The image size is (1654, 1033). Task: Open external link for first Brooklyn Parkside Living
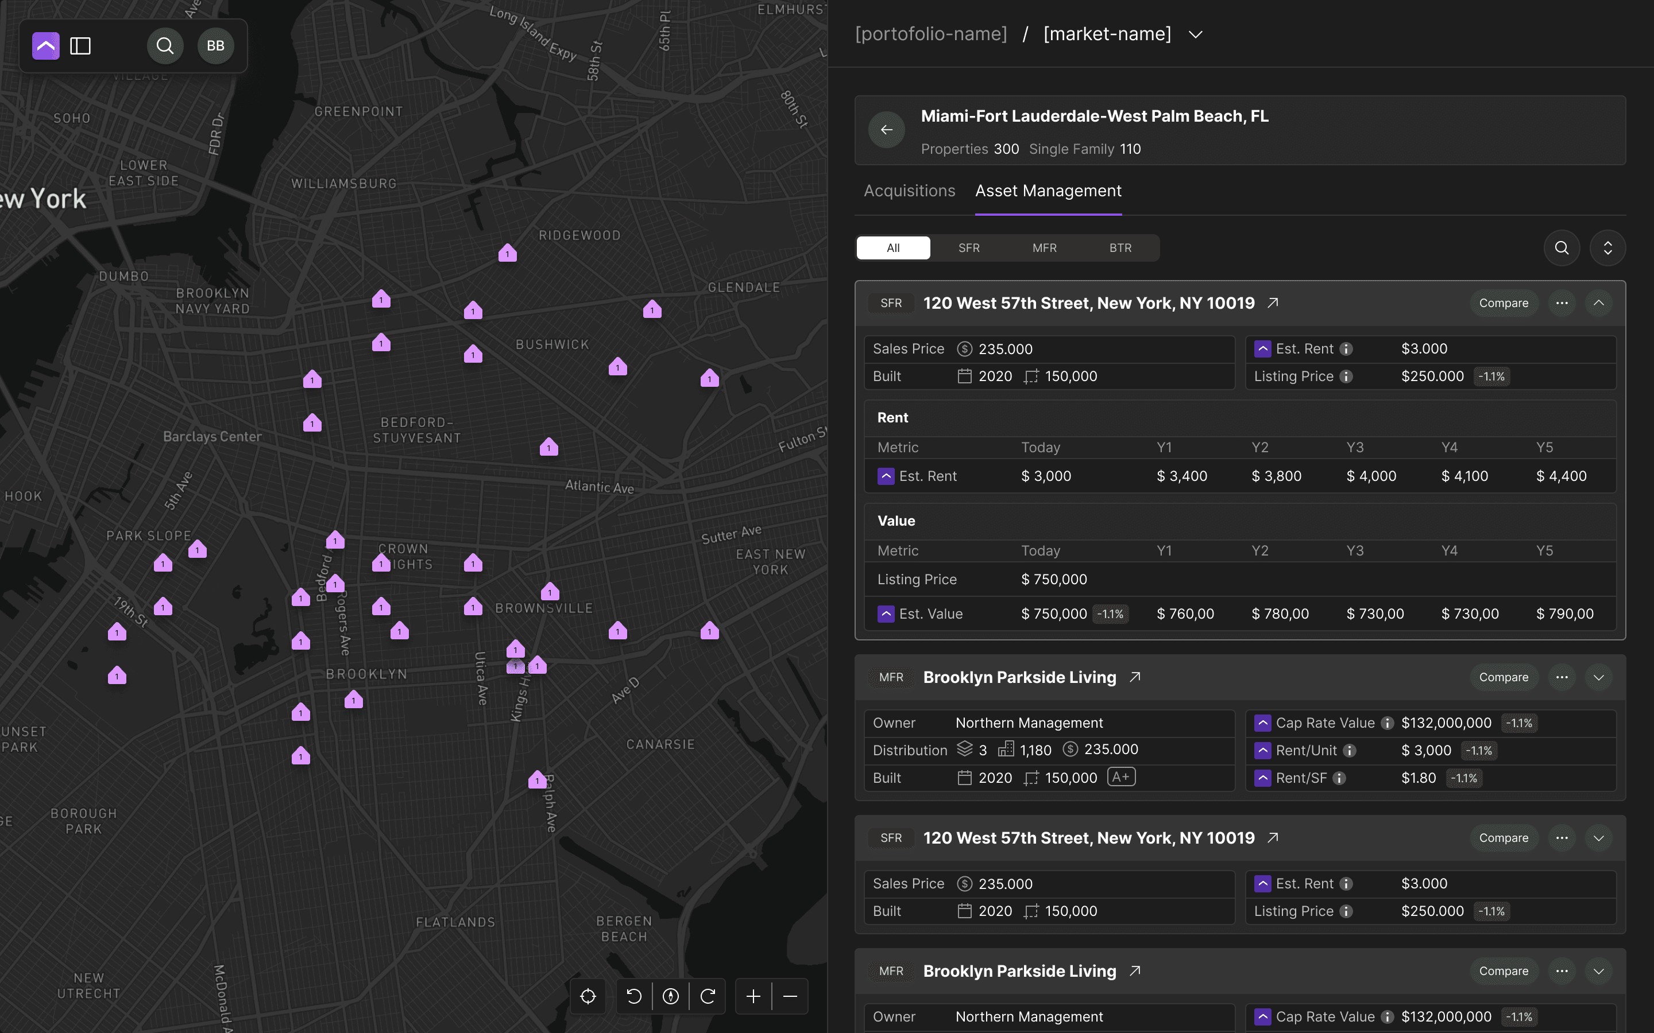pos(1135,677)
